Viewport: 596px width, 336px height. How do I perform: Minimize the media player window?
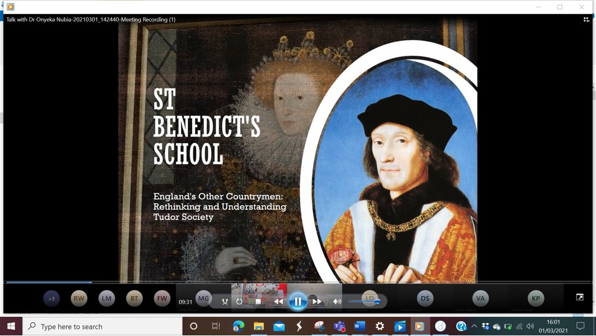click(x=538, y=7)
